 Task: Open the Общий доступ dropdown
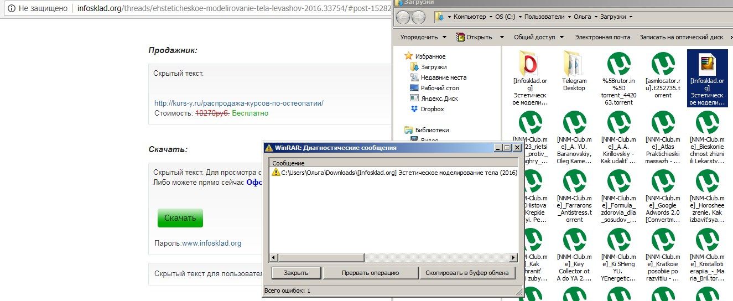click(x=539, y=37)
